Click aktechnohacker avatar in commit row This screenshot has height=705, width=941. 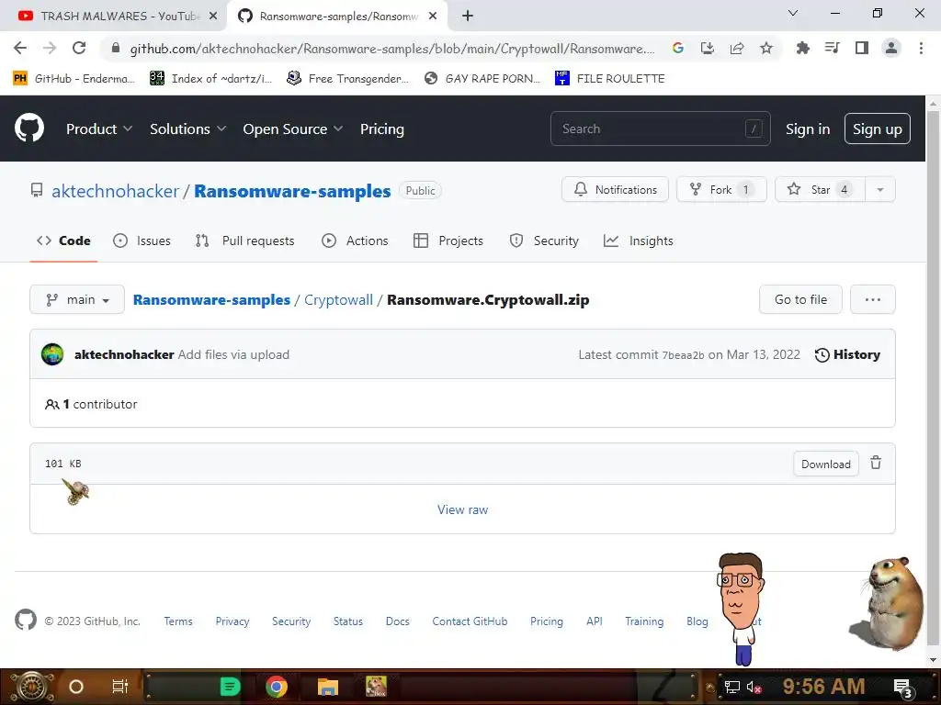pos(52,354)
